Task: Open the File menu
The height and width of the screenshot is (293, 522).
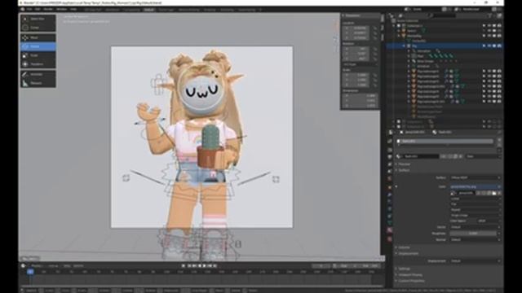Action: pyautogui.click(x=29, y=9)
